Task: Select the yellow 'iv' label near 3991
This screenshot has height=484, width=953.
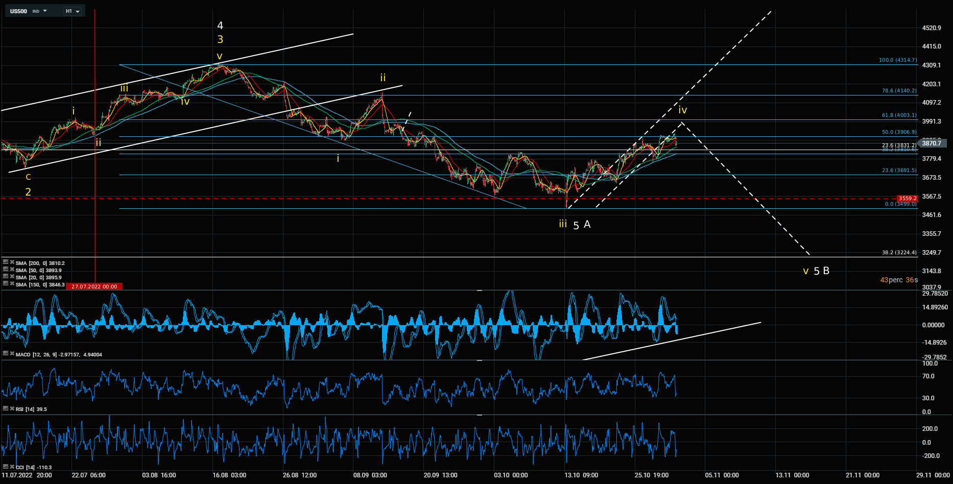Action: pyautogui.click(x=683, y=110)
